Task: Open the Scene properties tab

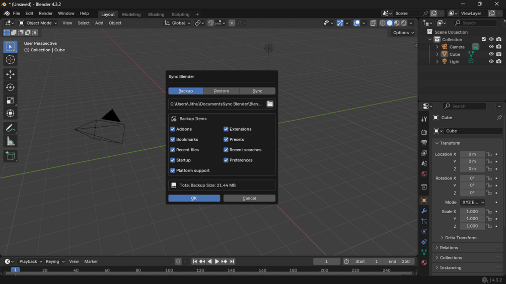Action: point(424,163)
